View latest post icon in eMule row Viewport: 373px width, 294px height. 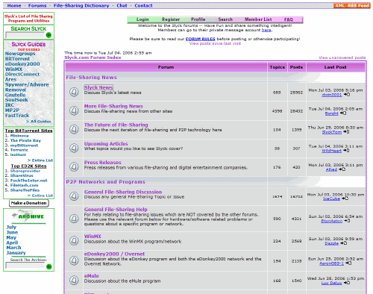tap(347, 283)
